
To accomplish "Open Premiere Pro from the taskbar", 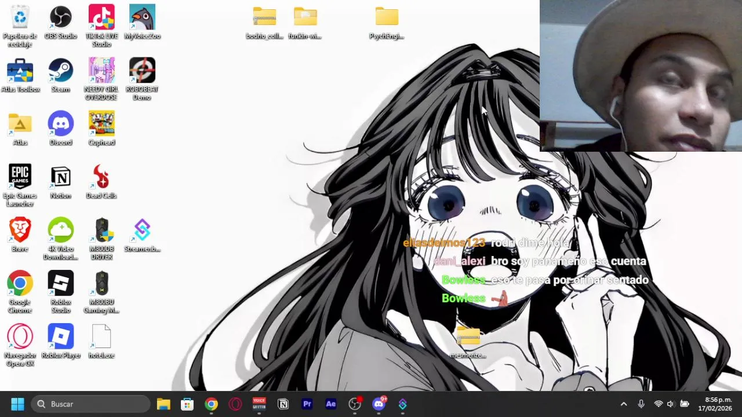I will click(x=307, y=404).
